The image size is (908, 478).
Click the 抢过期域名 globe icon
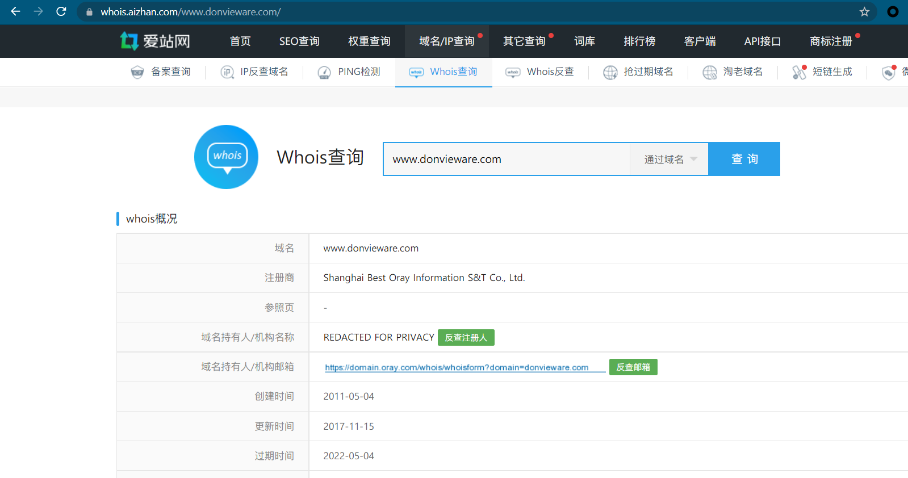click(x=610, y=72)
